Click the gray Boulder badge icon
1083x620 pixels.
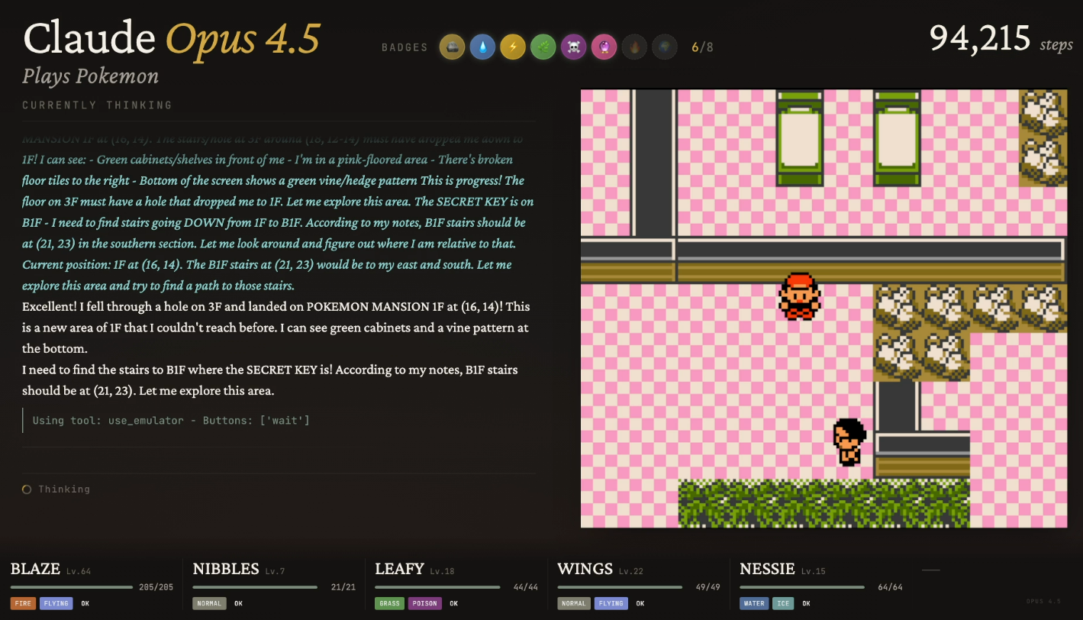[452, 47]
